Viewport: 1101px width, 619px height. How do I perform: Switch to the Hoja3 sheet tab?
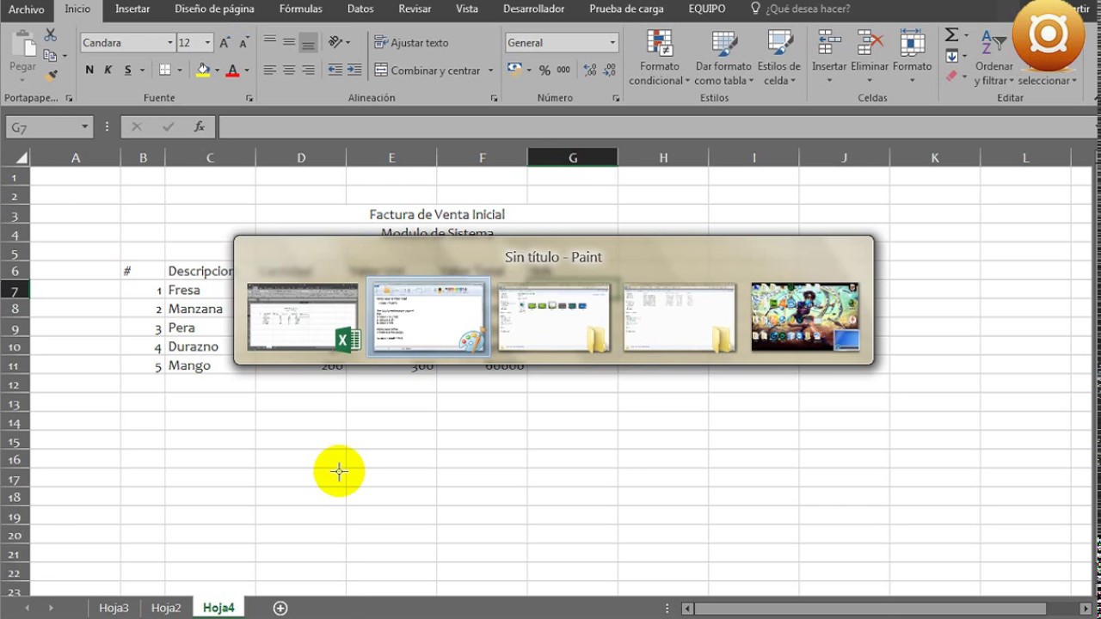(114, 608)
